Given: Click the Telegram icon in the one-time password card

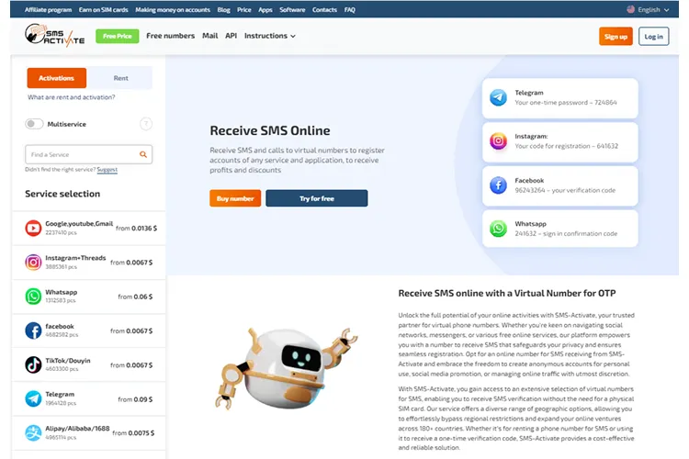Looking at the screenshot, I should 498,97.
